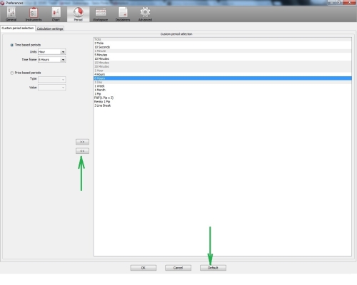Open the Instruments preferences icon

(34, 12)
